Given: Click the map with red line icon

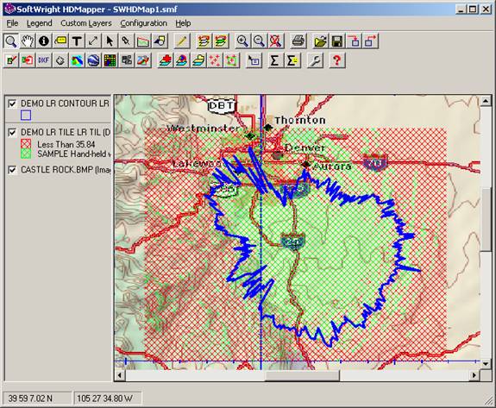Looking at the screenshot, I should [142, 60].
